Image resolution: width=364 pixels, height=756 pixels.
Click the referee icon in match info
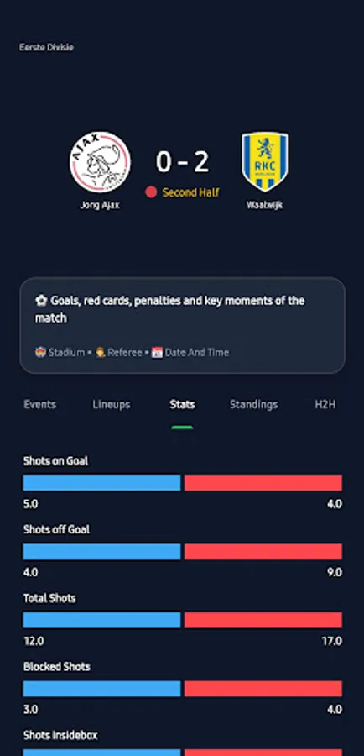point(100,353)
